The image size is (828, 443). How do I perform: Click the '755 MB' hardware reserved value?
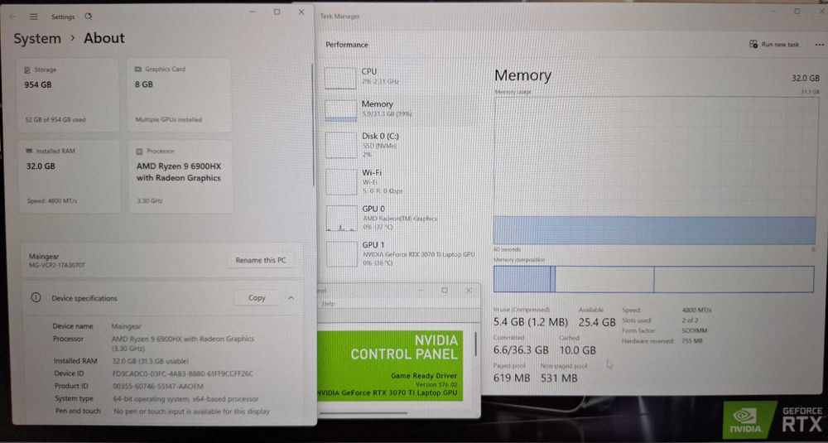click(692, 341)
